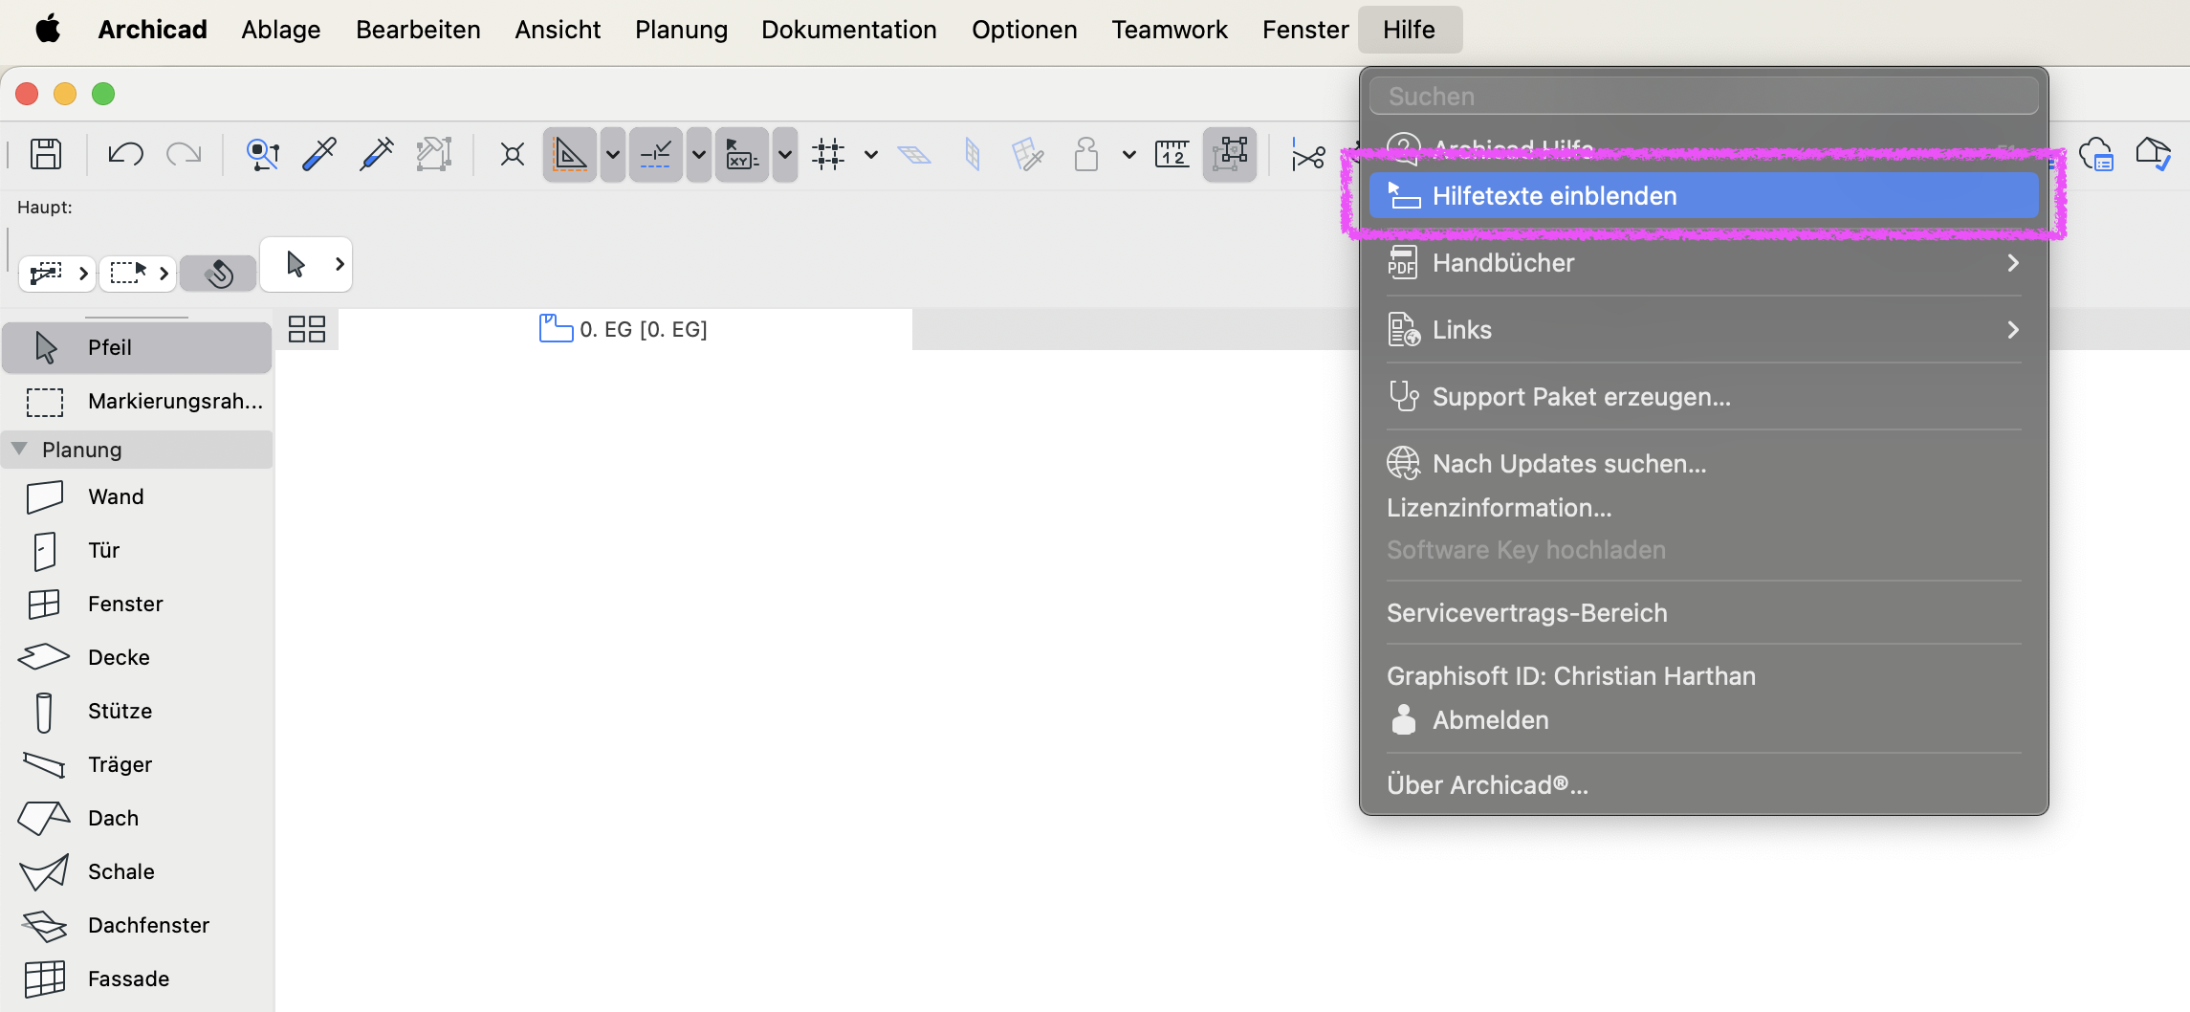Select the Schale shell tool
Viewport: 2190px width, 1012px height.
click(x=138, y=871)
